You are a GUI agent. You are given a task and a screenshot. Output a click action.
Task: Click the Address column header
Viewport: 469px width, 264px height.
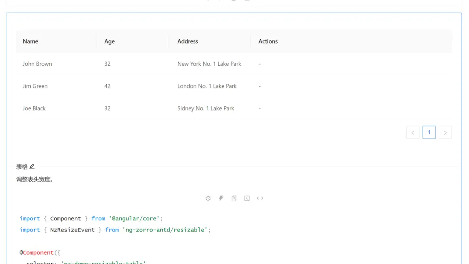coord(188,41)
